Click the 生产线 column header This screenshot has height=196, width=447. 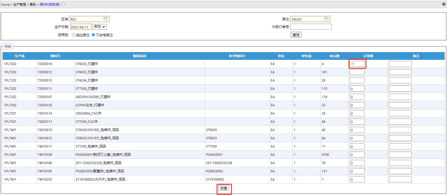tap(20, 56)
